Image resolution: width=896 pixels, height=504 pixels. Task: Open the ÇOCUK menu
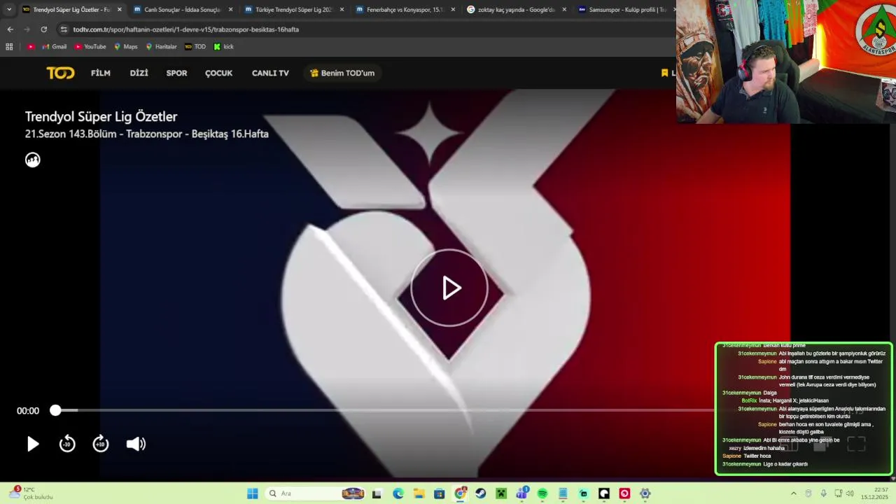tap(218, 73)
